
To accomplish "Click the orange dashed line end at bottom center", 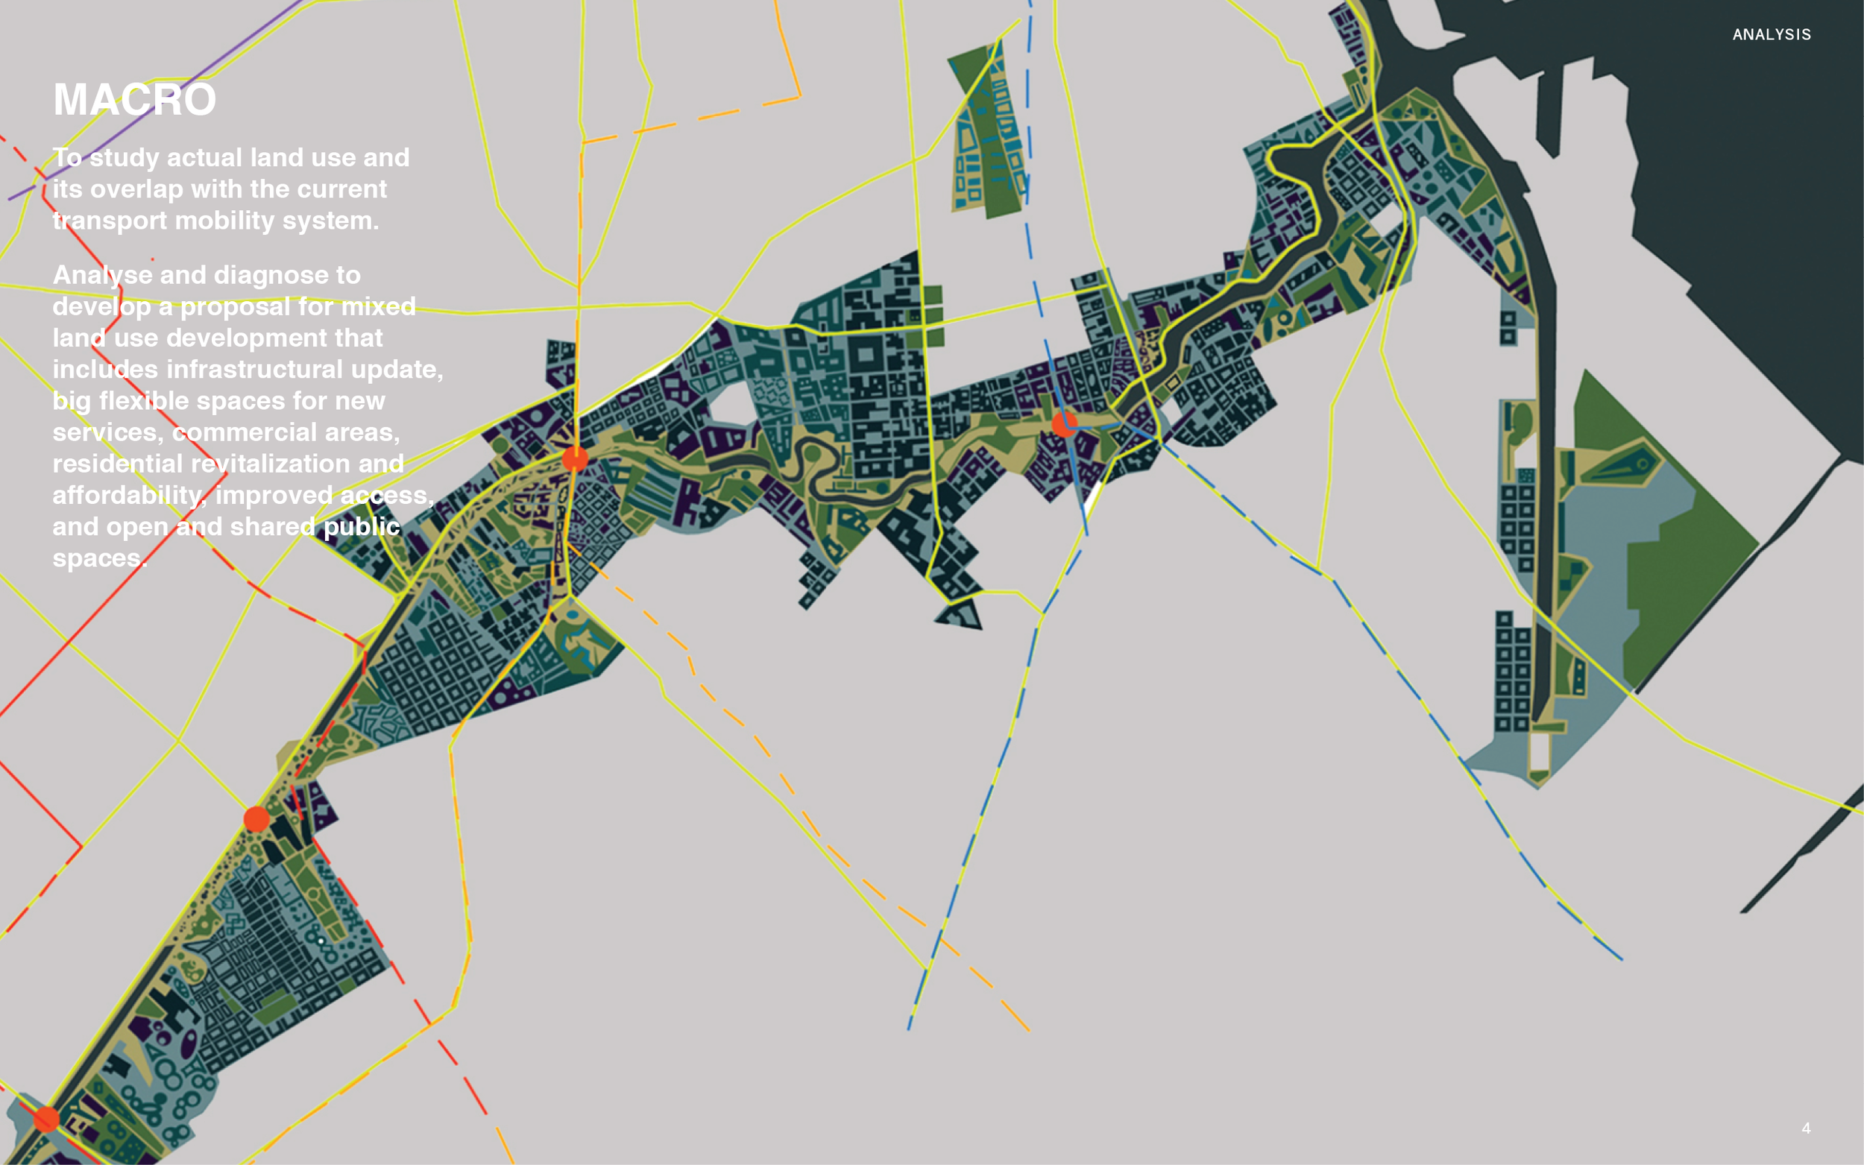I will [1028, 1029].
